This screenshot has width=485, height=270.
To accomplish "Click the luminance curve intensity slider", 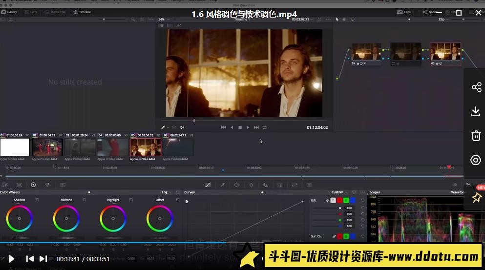I will (327, 208).
